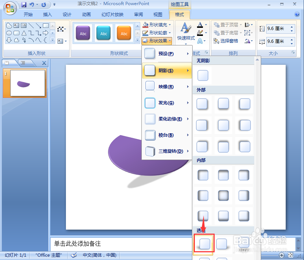
Task: Click the shape width field 9.6 厘米
Action: pos(278,41)
